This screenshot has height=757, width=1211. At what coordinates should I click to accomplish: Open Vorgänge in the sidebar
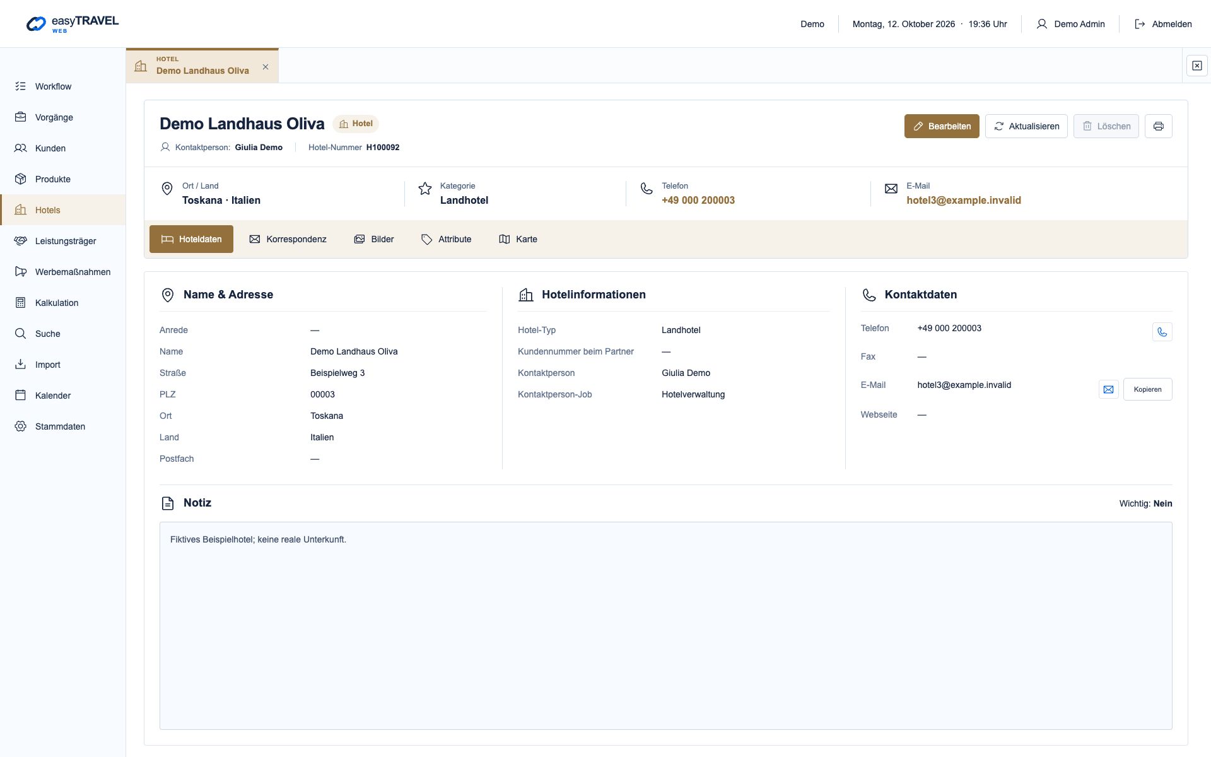[x=63, y=117]
